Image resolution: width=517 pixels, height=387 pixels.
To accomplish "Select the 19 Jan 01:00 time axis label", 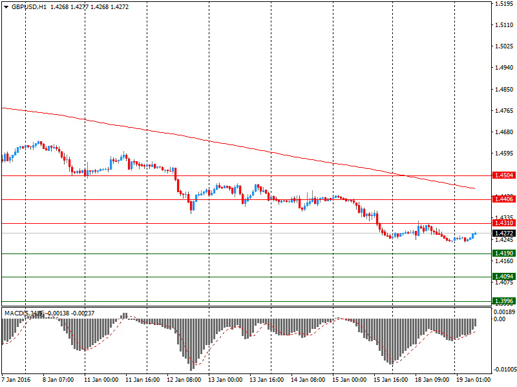I will click(x=473, y=380).
